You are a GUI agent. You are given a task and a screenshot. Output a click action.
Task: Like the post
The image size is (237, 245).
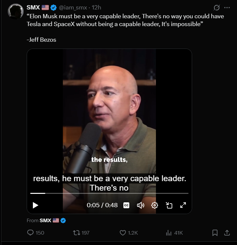click(x=123, y=233)
